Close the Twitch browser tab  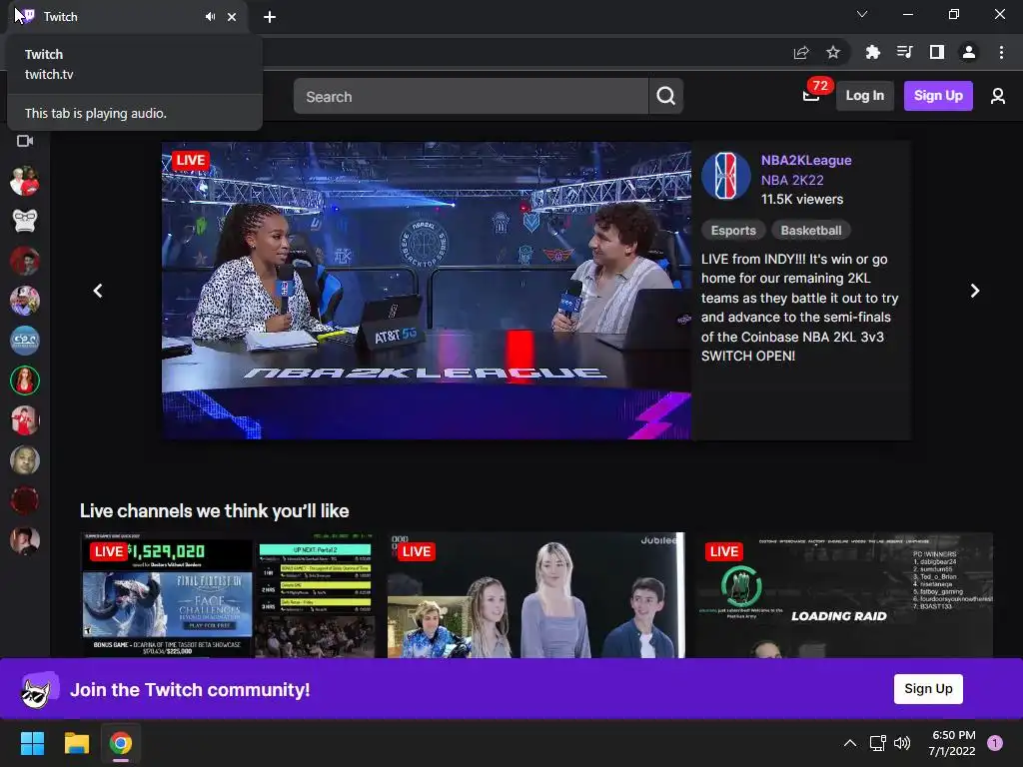point(232,17)
